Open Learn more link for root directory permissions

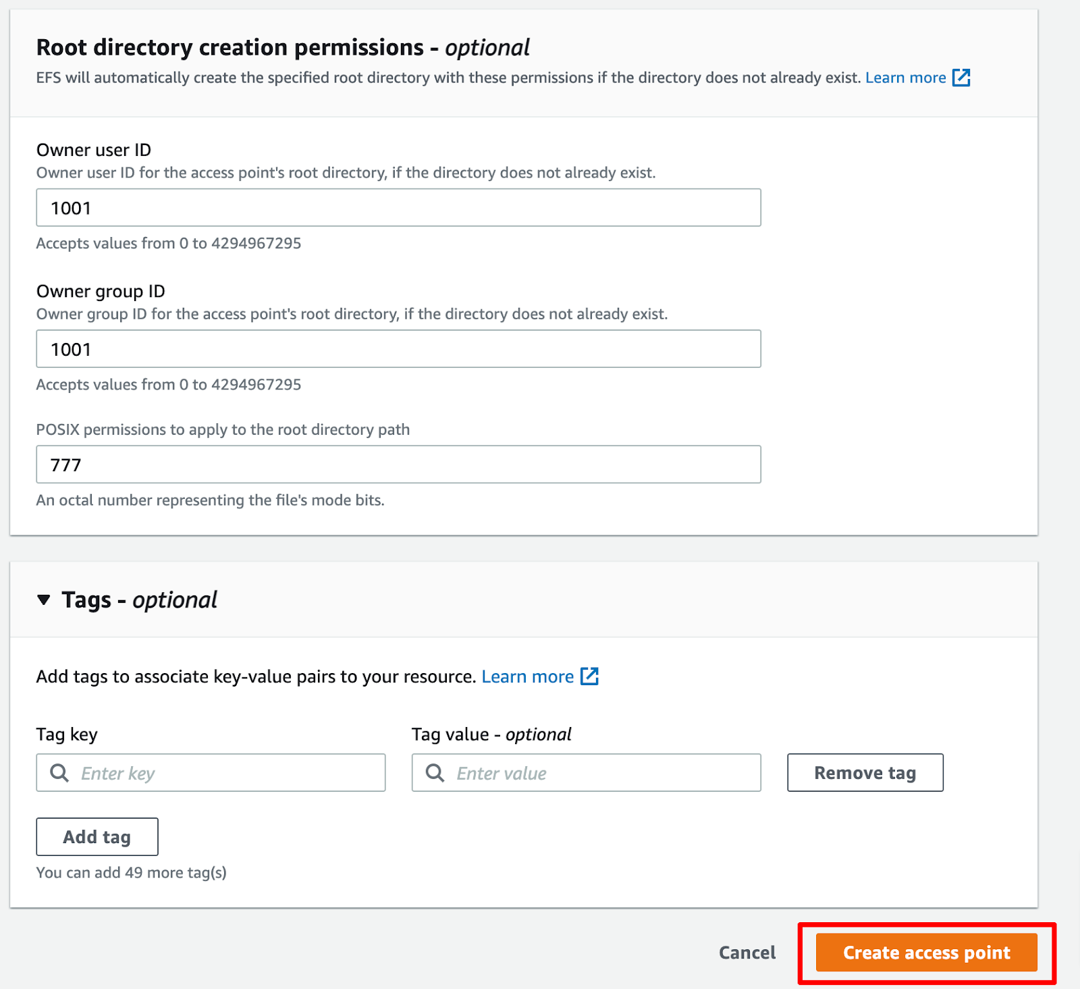click(x=905, y=78)
